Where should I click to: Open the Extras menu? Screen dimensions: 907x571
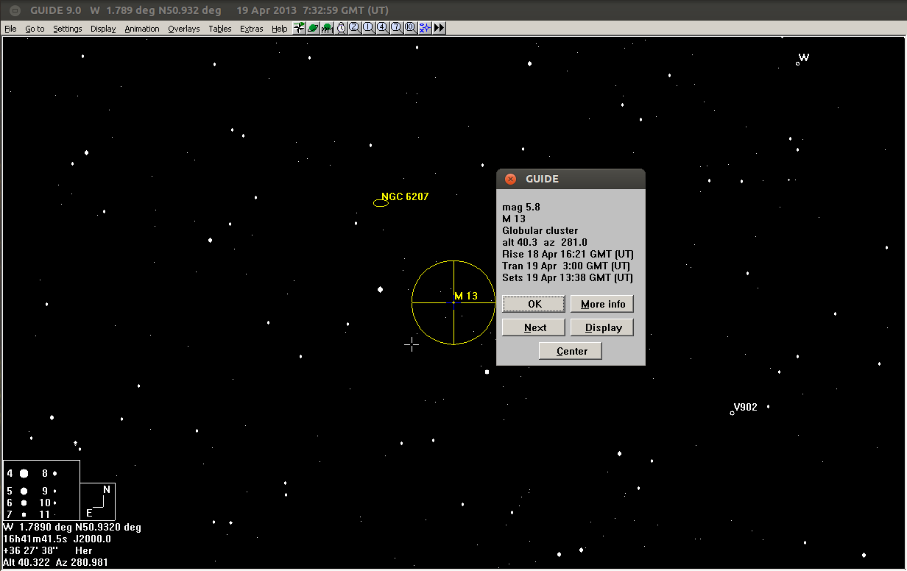point(252,29)
